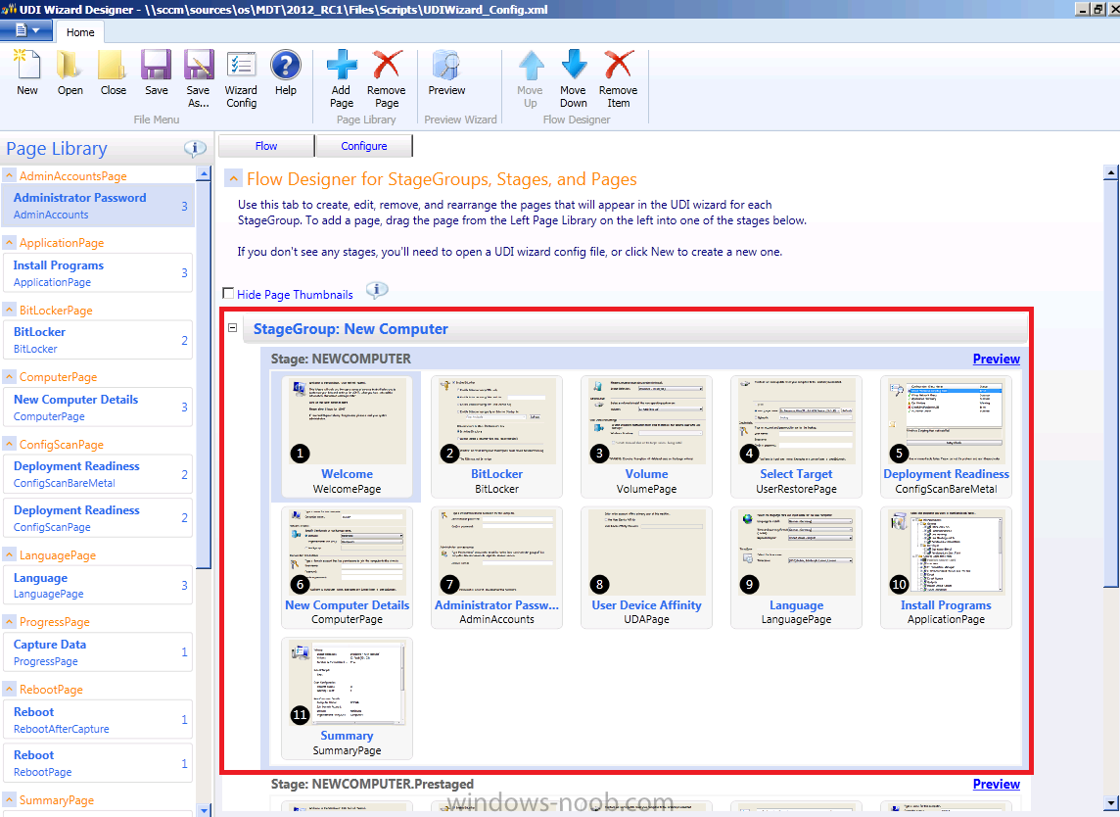
Task: Click the Remove Page red X icon
Action: point(387,65)
